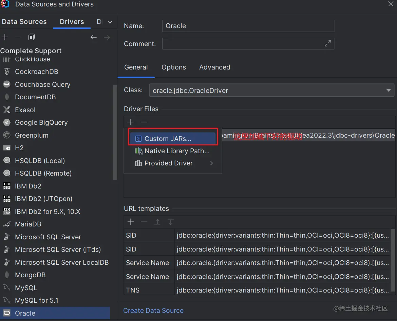Click the Greenplum icon
Screen dimensions: 397x321
[x=7, y=135]
